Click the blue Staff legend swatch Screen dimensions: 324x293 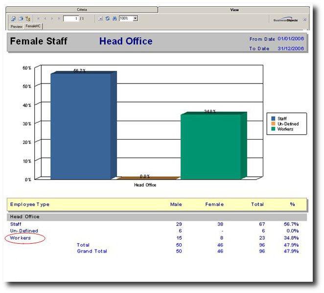(x=273, y=119)
